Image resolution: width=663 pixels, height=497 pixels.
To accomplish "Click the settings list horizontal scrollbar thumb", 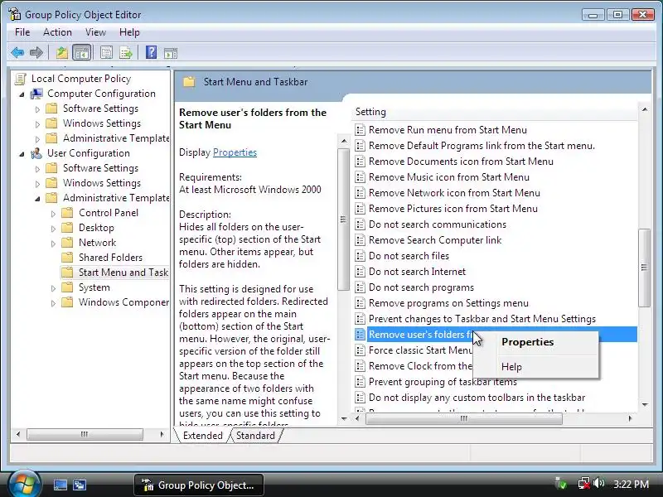I will coord(464,418).
